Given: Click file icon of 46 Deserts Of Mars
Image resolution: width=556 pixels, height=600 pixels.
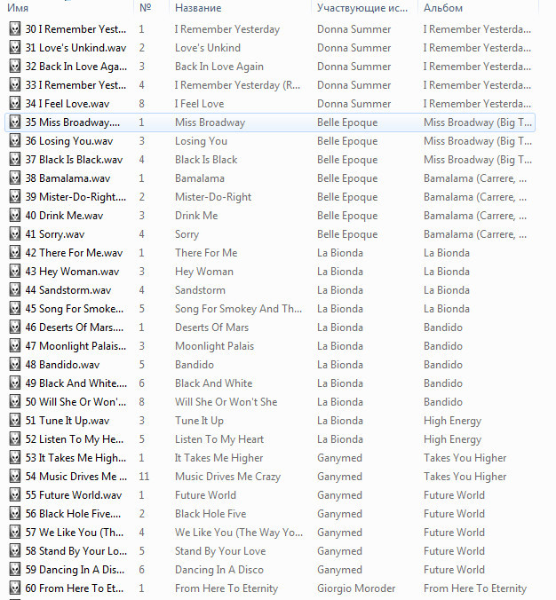Looking at the screenshot, I should pyautogui.click(x=15, y=328).
